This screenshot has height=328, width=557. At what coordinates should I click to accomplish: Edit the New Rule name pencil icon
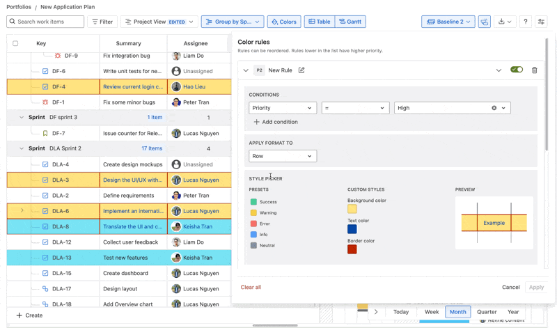[x=301, y=70]
